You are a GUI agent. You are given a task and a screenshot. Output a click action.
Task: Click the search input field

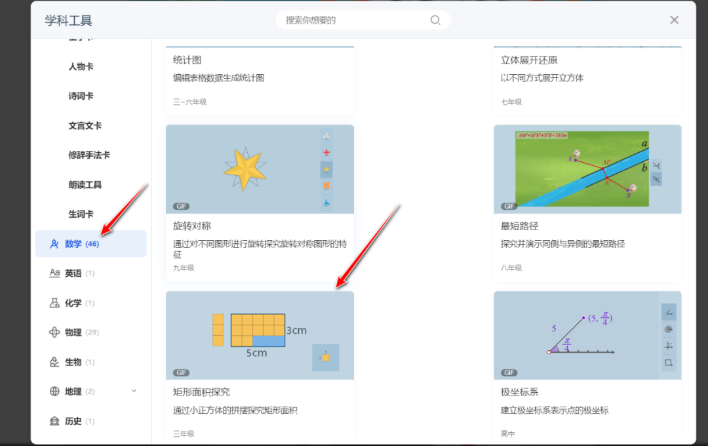tap(363, 20)
